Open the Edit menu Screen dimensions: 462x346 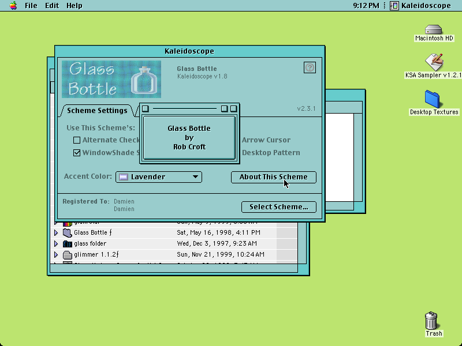tap(52, 6)
